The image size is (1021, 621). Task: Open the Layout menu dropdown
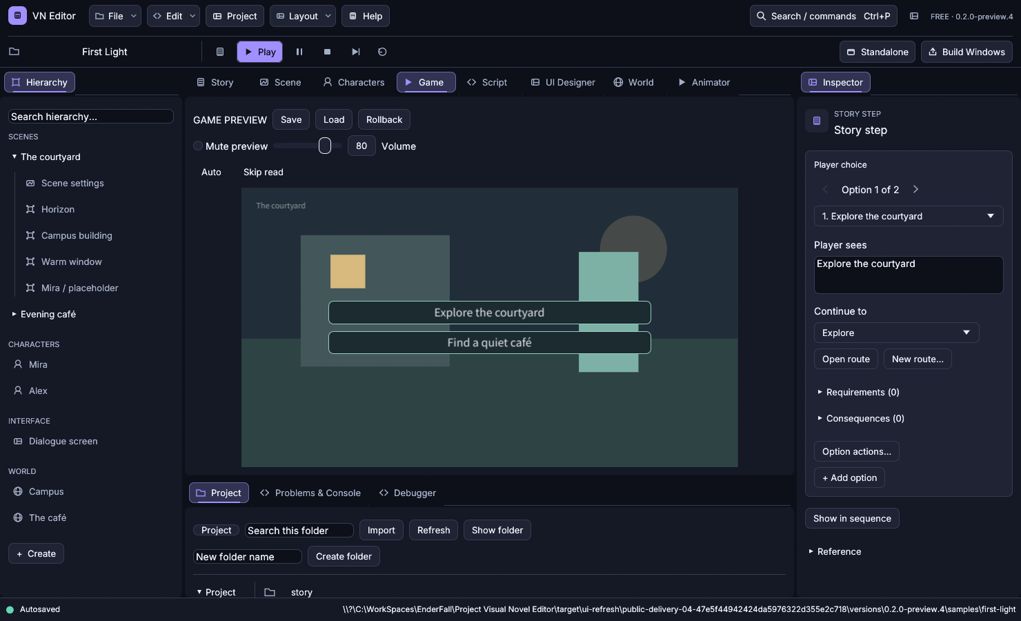[303, 16]
